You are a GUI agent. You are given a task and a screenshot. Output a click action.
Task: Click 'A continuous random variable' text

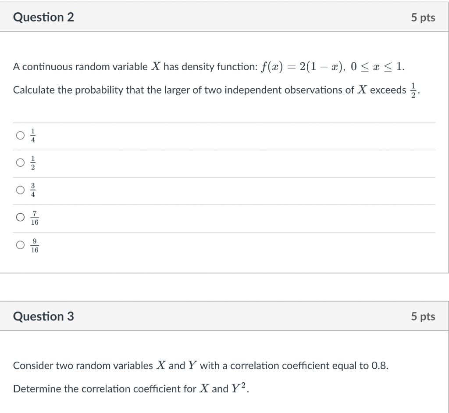(x=80, y=67)
